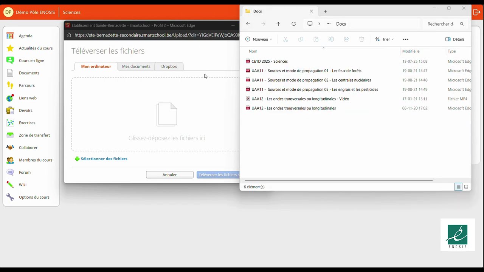This screenshot has width=484, height=272.
Task: Sort by the Nom column header
Action: pyautogui.click(x=253, y=51)
